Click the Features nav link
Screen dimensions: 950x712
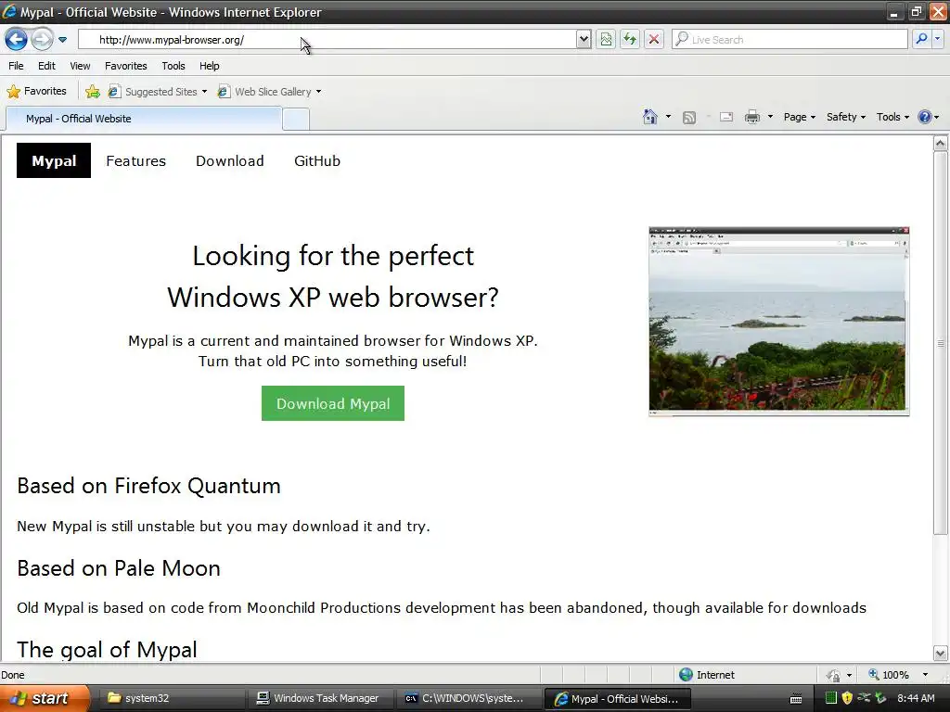pos(135,161)
